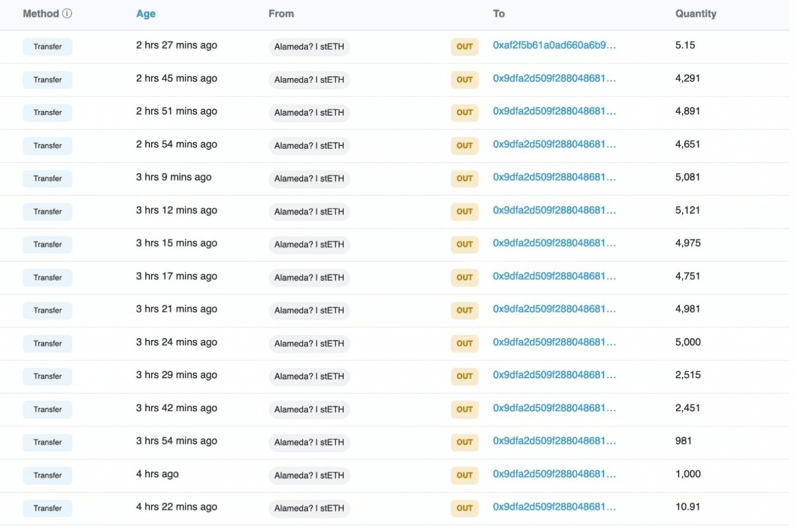Select the quantity value 4,291
Viewport: 796px width, 528px height.
click(688, 78)
